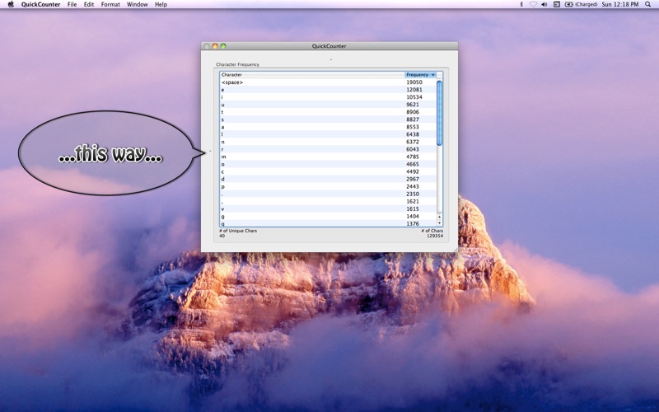Select the row for character m
659x412 pixels.
tap(328, 157)
